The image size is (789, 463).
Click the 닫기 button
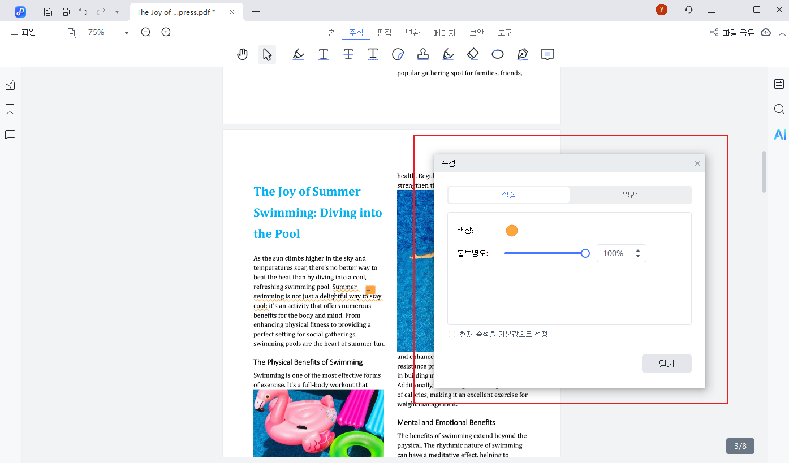click(x=666, y=364)
